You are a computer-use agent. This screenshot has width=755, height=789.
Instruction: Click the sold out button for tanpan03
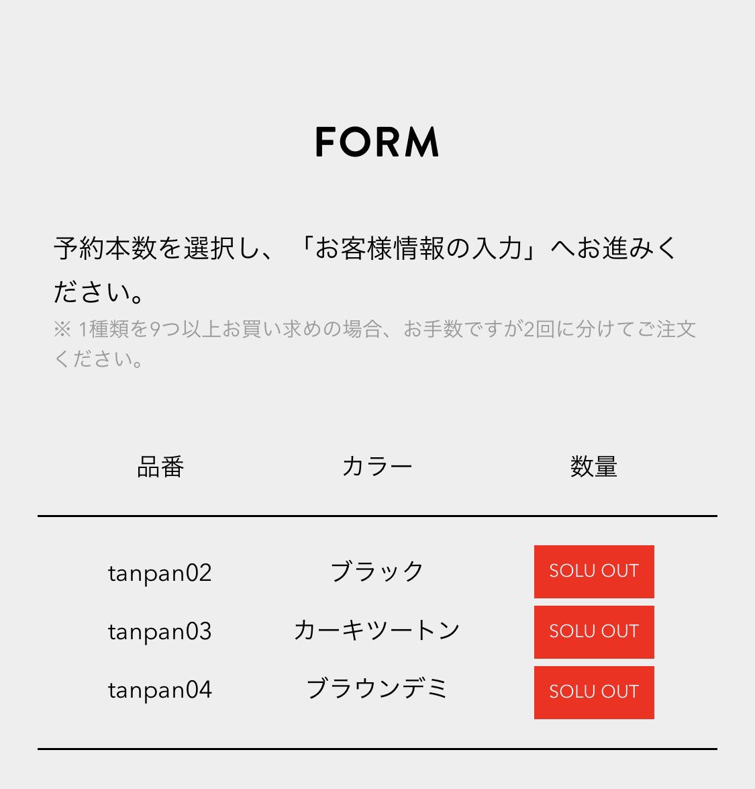pos(594,632)
